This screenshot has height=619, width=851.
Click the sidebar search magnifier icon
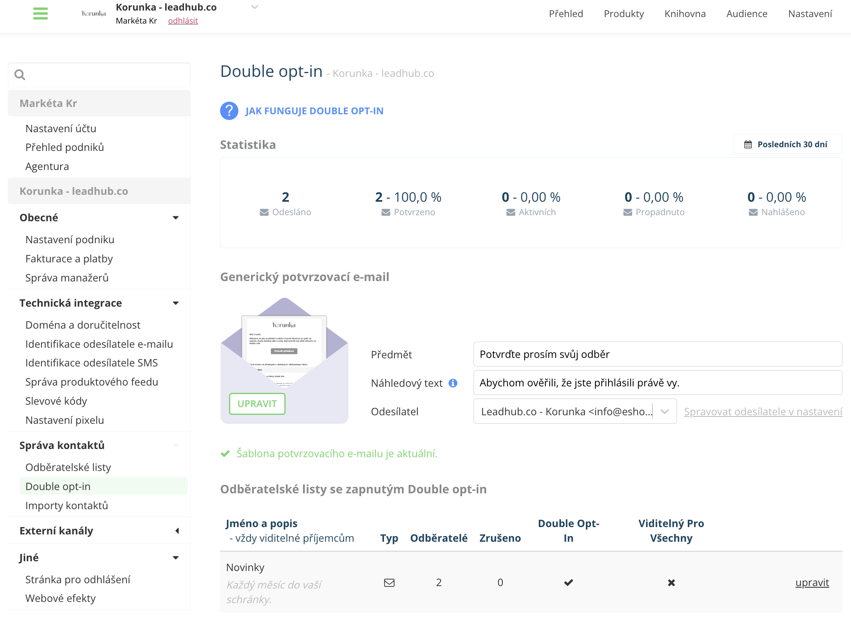pyautogui.click(x=20, y=75)
